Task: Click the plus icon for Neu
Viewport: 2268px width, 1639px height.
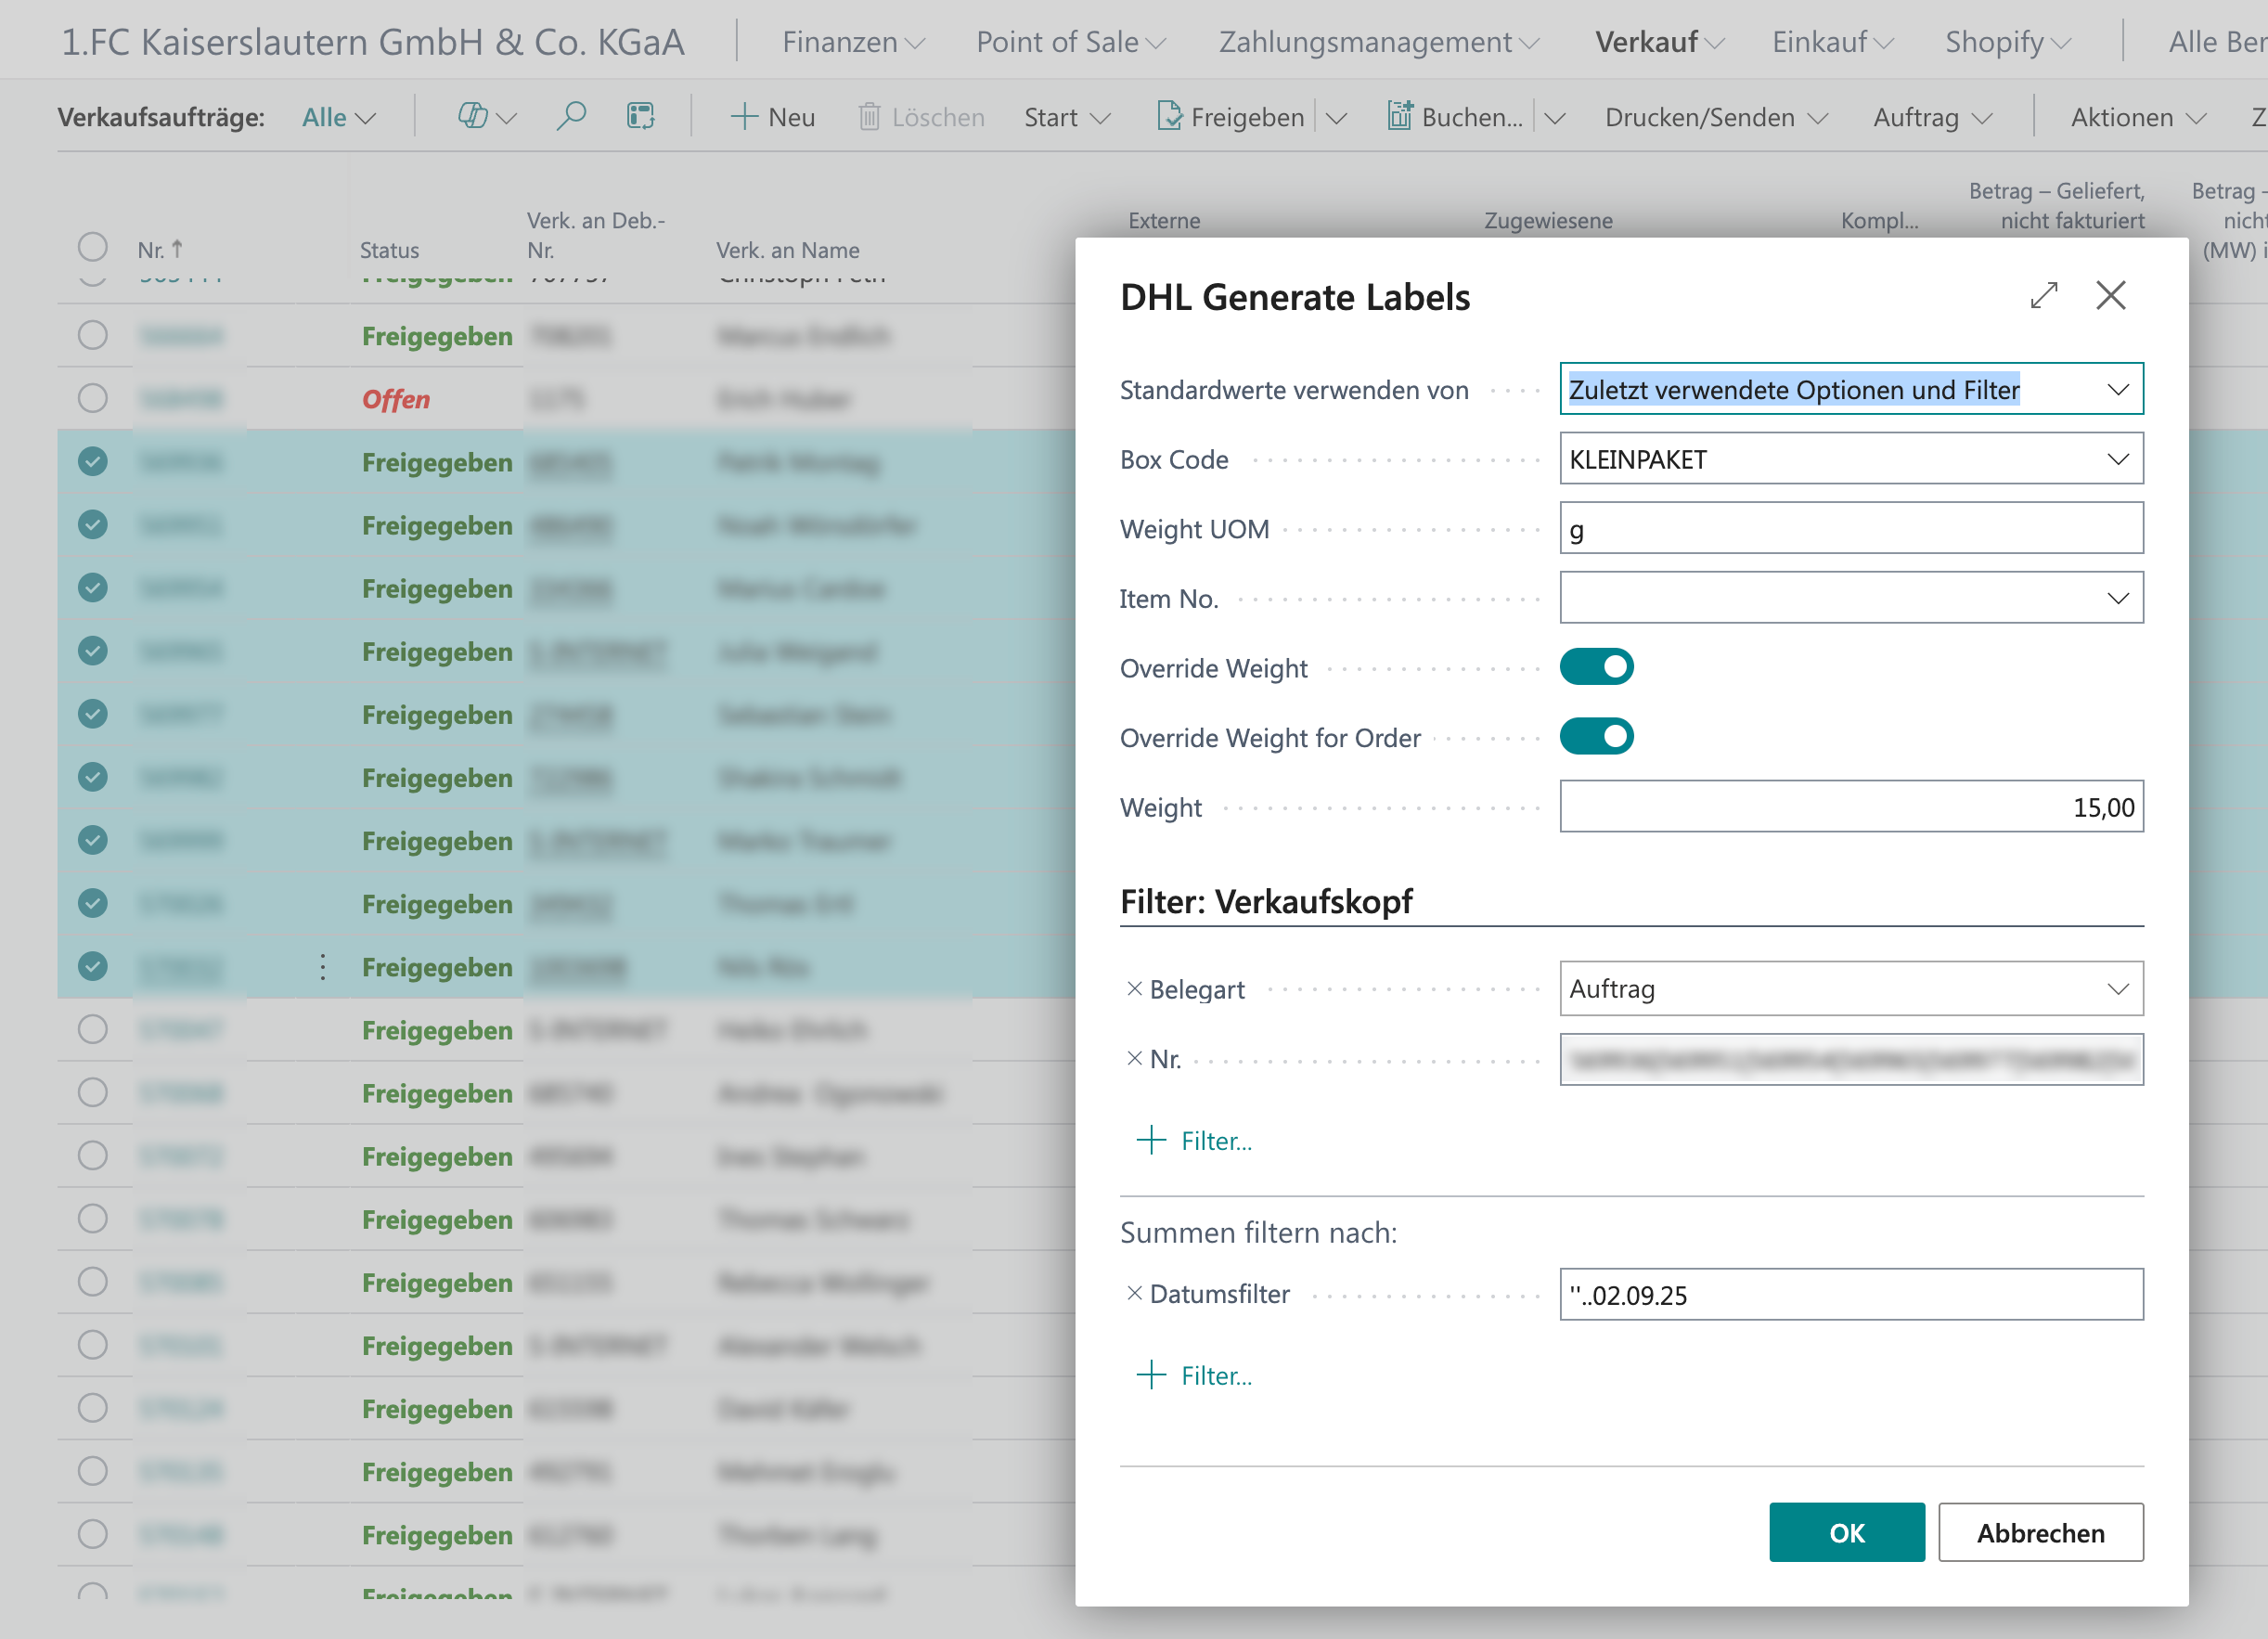Action: 744,117
